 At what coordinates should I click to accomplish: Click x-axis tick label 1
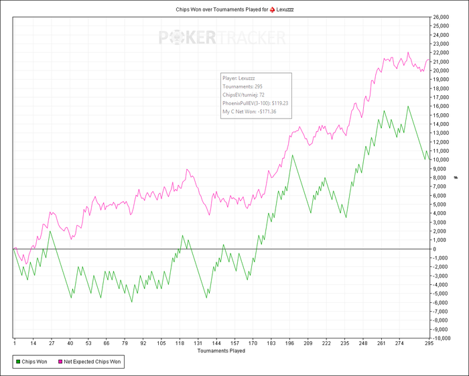click(x=15, y=343)
